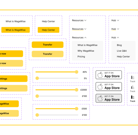Click the unhighlighted What is WageWise label above the yellow button

tap(15, 21)
